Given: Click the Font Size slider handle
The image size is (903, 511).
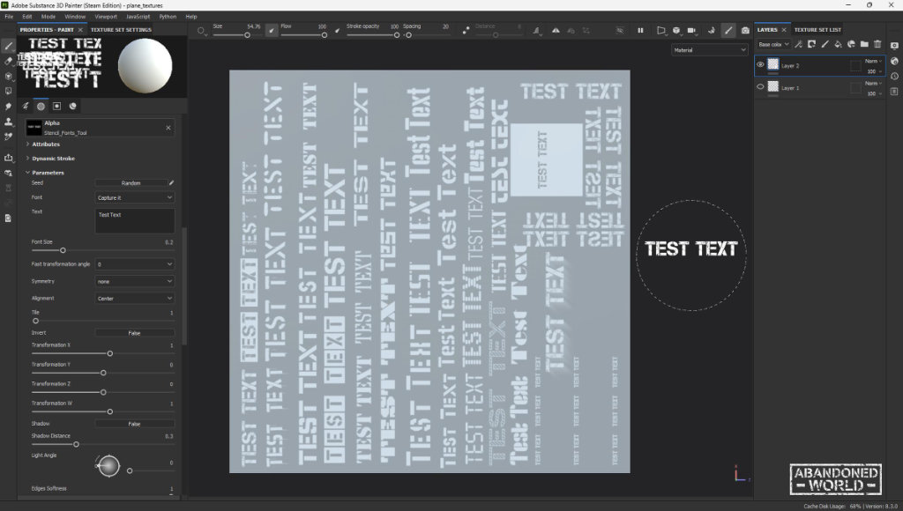Looking at the screenshot, I should [x=63, y=250].
